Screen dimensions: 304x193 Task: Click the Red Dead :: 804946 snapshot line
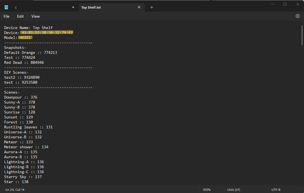(24, 62)
